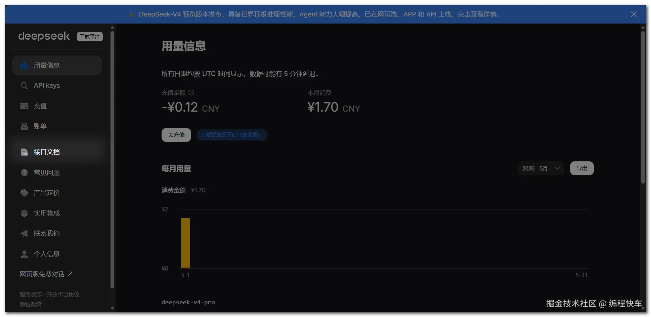651x317 pixels.
Task: Click the person icon beside 个人信息
Action: pos(24,254)
